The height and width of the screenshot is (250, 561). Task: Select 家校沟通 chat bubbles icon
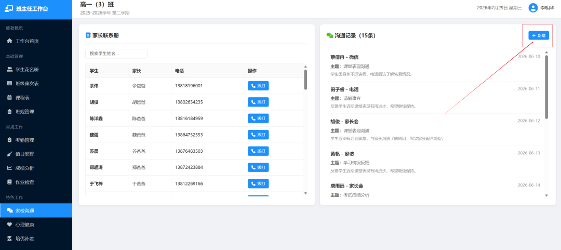click(10, 210)
